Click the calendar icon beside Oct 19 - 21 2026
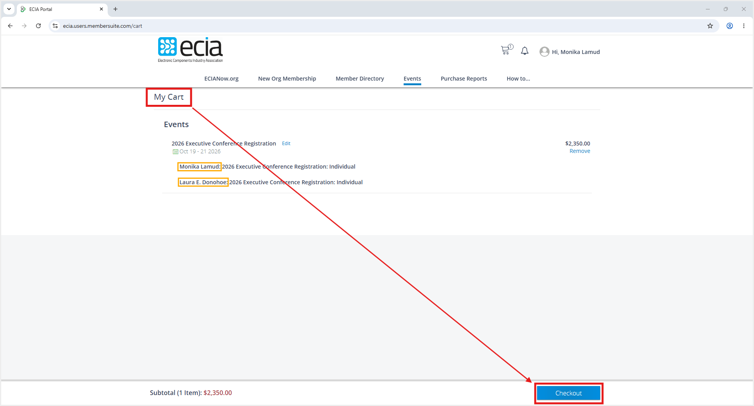Viewport: 754px width, 406px height. [x=175, y=152]
